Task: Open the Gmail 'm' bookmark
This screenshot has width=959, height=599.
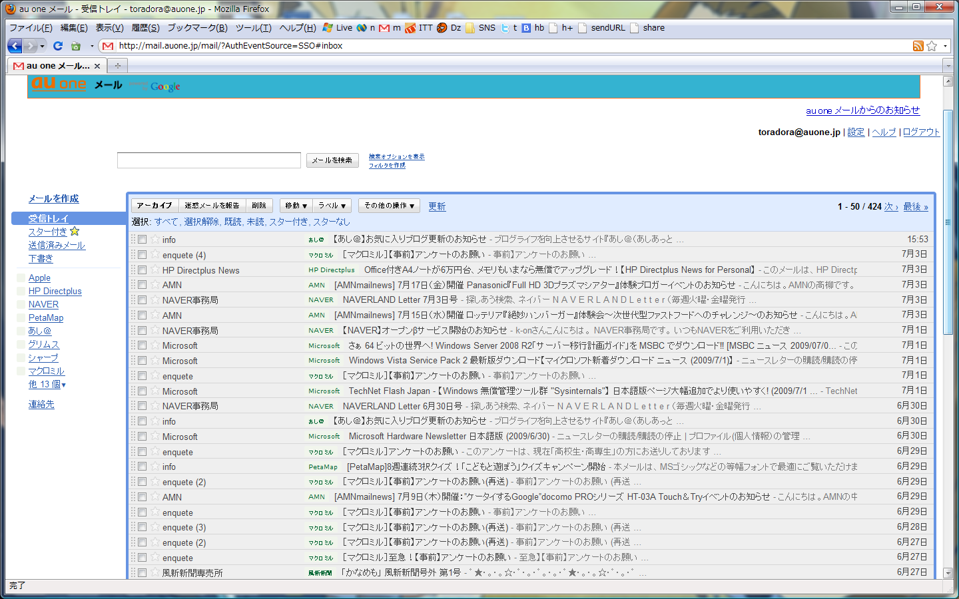Action: click(x=390, y=28)
